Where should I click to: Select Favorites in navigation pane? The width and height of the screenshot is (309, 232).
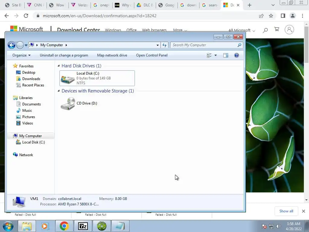(26, 66)
